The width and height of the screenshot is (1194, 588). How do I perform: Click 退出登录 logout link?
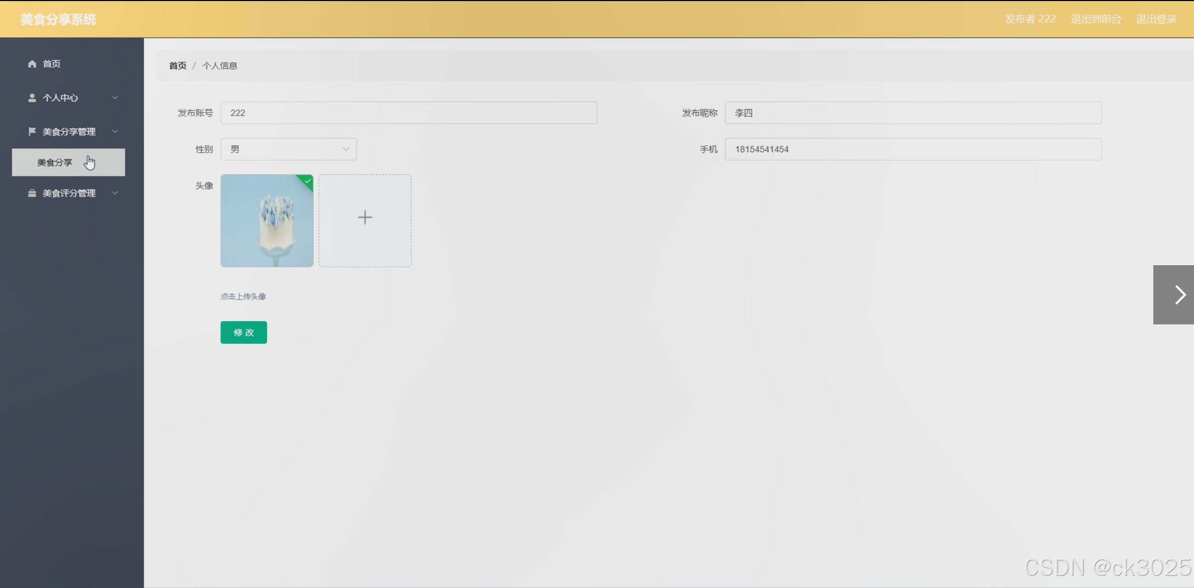coord(1156,20)
